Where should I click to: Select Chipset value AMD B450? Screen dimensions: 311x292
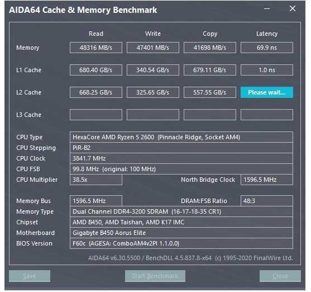(x=181, y=222)
